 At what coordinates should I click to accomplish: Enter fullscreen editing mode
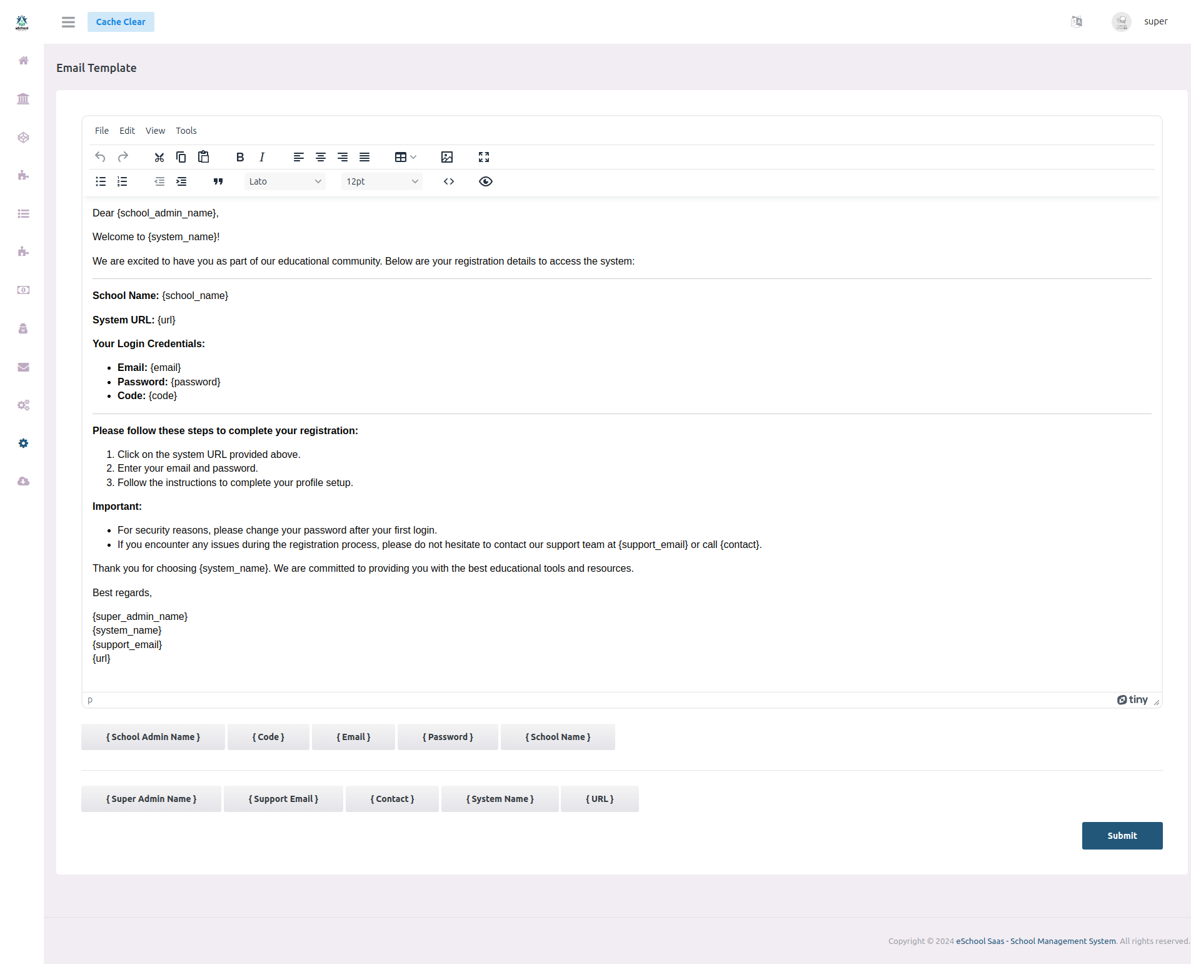[x=483, y=157]
